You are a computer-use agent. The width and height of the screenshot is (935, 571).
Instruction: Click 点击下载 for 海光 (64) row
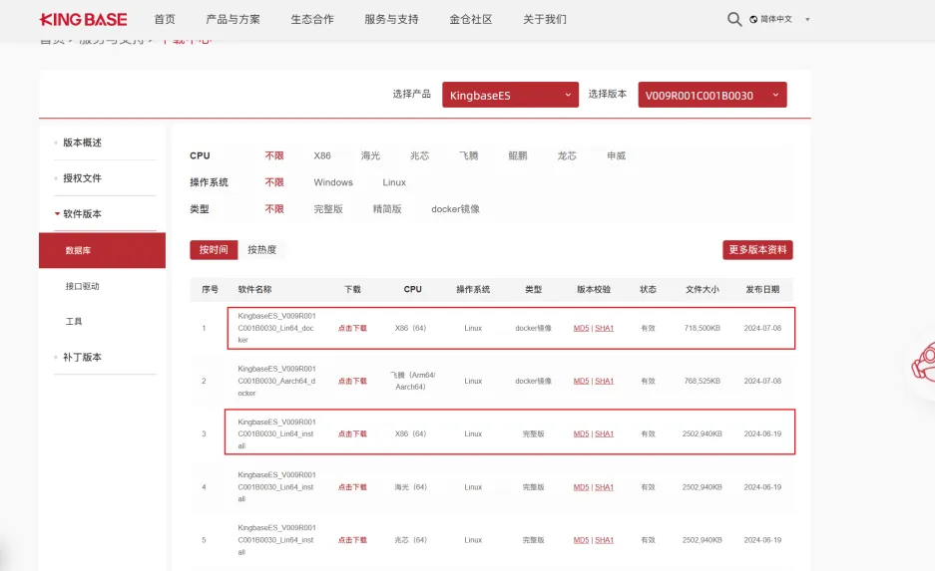click(352, 487)
